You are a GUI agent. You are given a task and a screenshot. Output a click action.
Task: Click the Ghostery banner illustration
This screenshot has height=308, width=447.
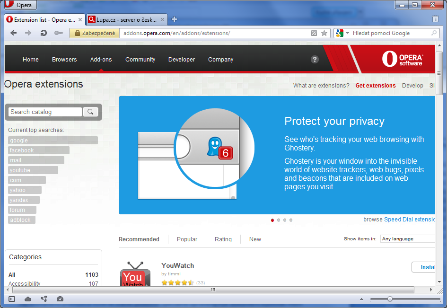196,154
